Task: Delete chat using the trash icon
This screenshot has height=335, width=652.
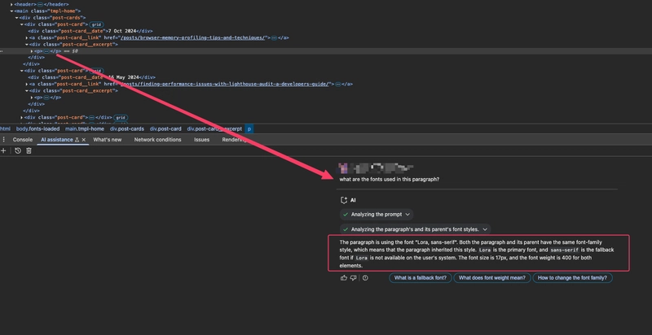Action: click(29, 151)
